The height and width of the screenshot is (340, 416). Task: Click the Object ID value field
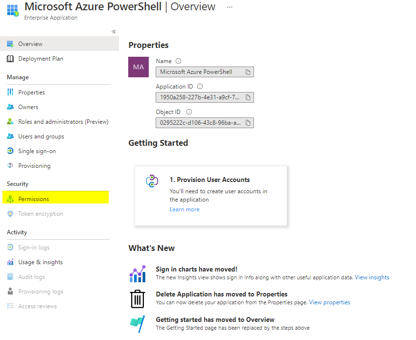tap(205, 123)
